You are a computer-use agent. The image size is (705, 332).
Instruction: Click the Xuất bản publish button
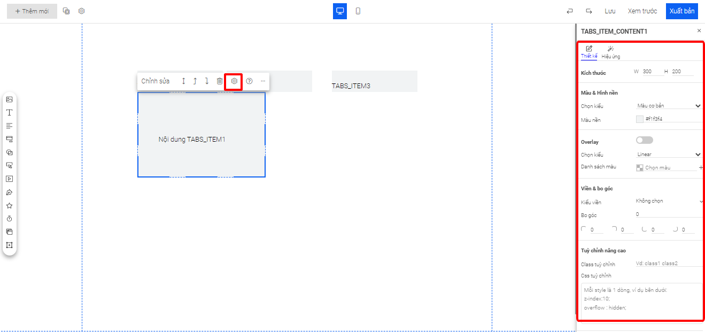tap(681, 11)
